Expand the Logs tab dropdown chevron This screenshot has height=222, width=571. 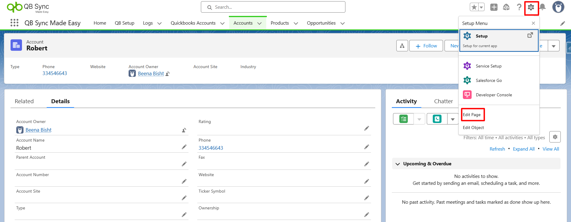coord(160,23)
